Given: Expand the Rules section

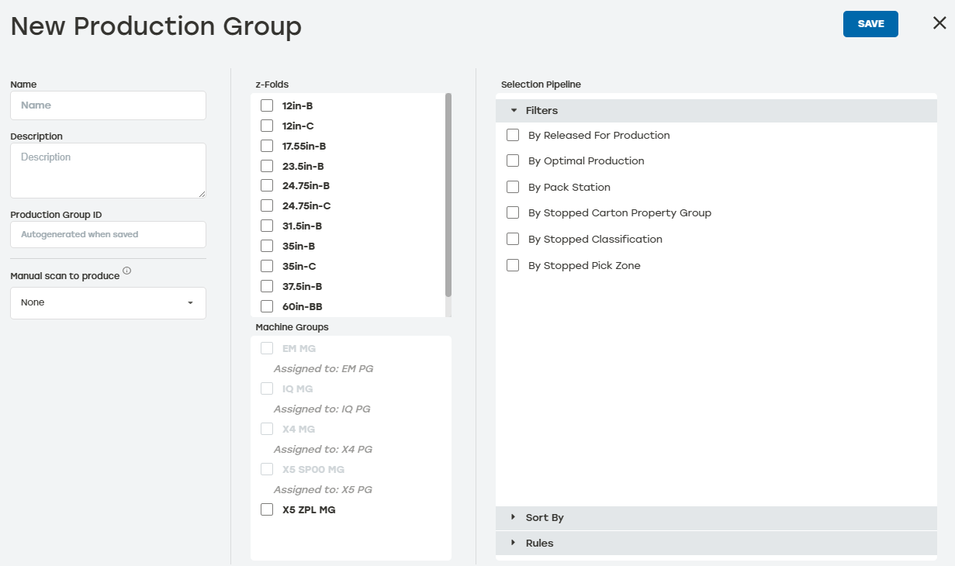Looking at the screenshot, I should pos(716,543).
